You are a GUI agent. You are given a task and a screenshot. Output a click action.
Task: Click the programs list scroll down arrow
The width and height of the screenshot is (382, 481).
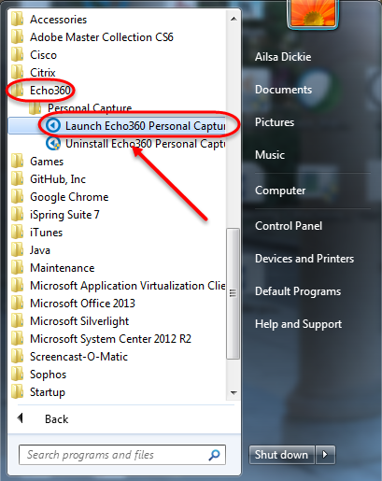(233, 392)
